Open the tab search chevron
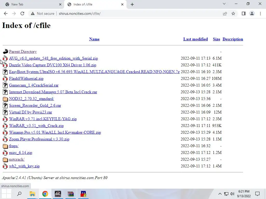266x199 pixels. click(x=224, y=4)
